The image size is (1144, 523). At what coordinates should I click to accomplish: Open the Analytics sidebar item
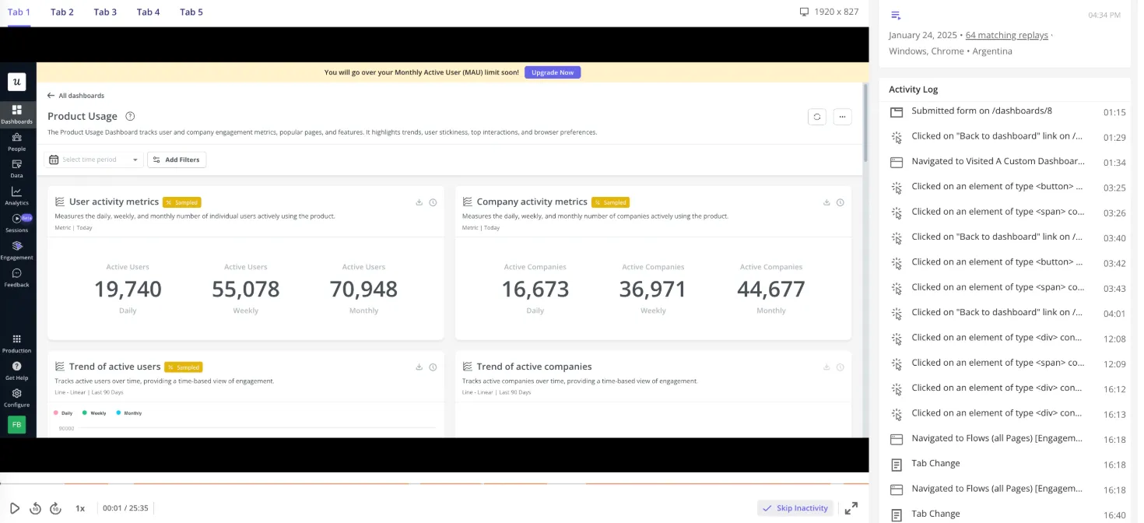pyautogui.click(x=16, y=196)
